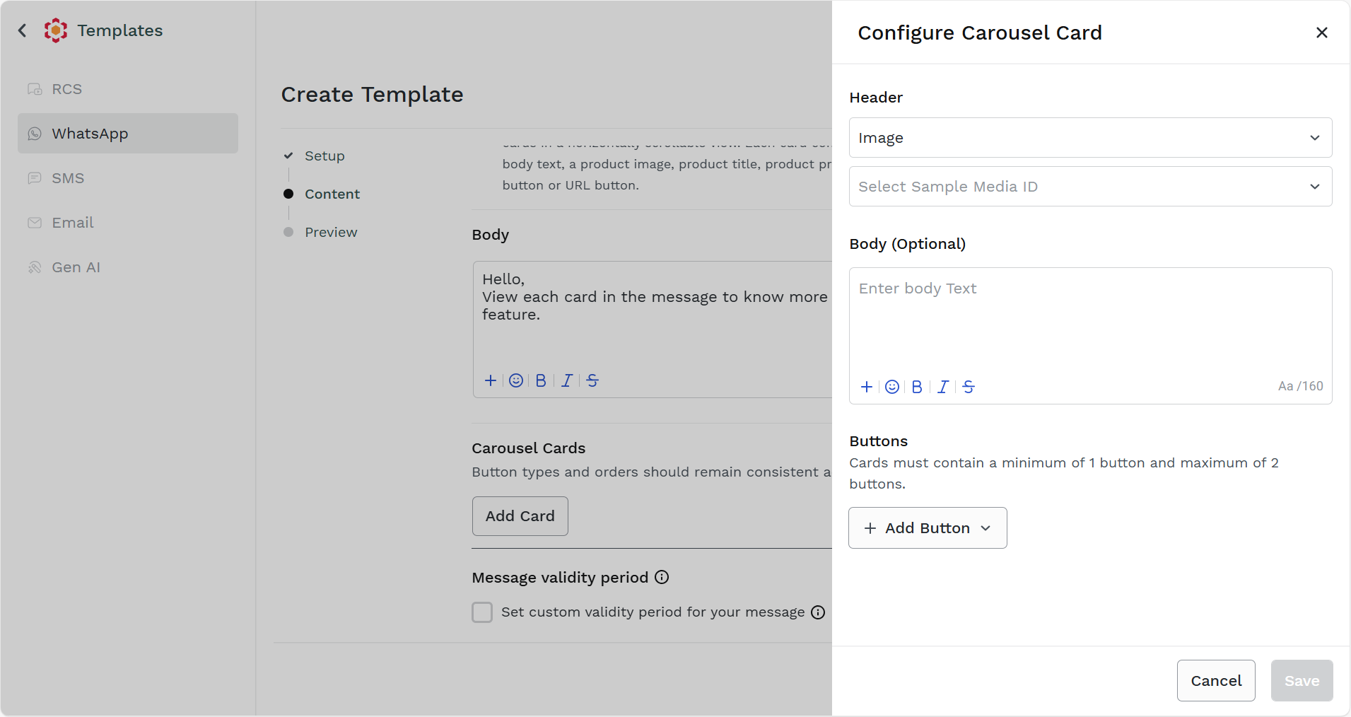Screen dimensions: 1351x717
Task: Close the Configure Carousel Card panel
Action: pos(1321,33)
